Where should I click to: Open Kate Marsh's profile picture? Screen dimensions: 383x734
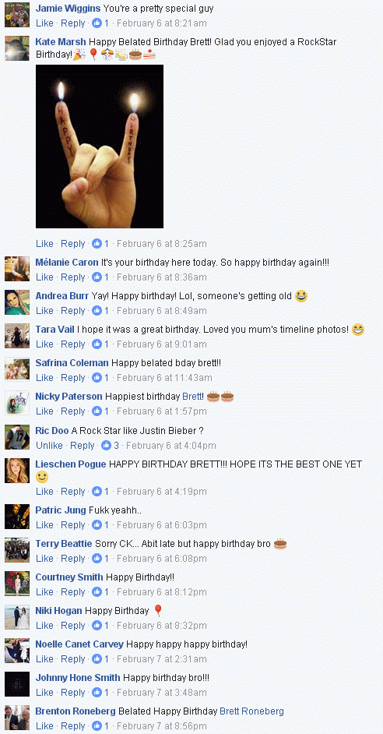click(x=17, y=48)
